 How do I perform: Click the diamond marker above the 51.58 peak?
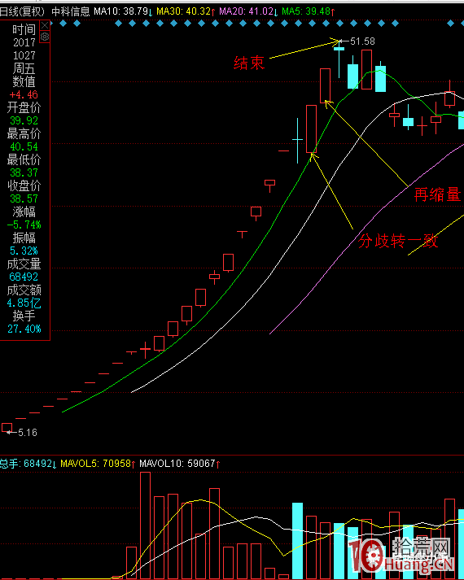339,24
